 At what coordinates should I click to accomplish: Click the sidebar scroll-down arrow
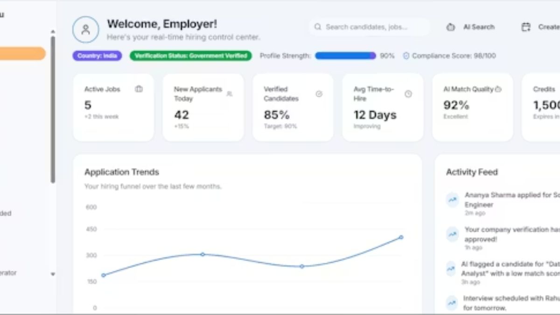(x=53, y=274)
